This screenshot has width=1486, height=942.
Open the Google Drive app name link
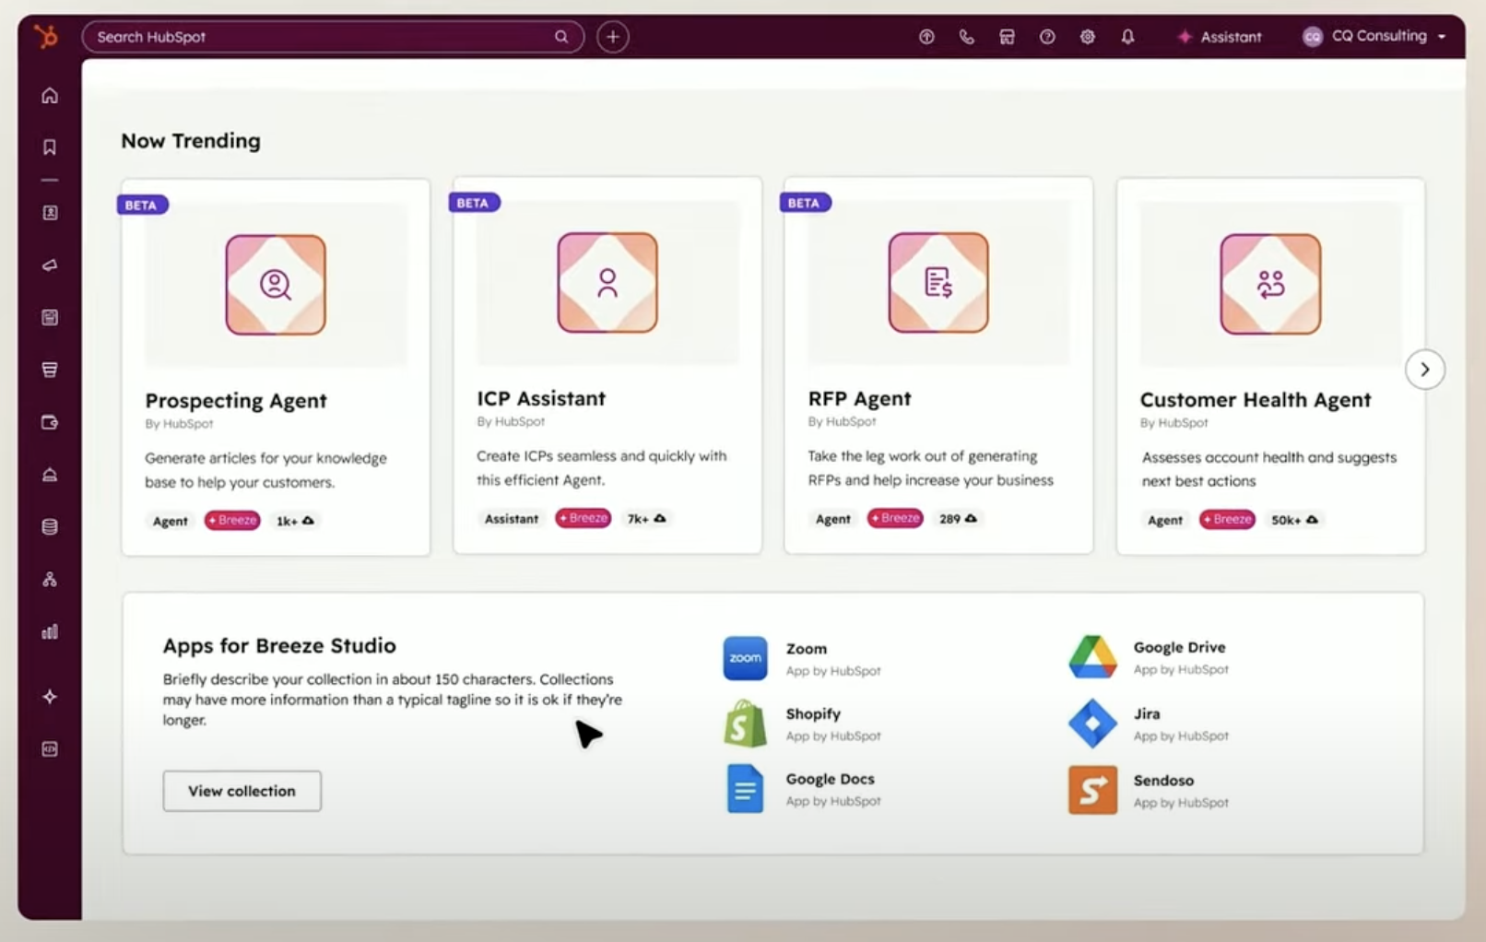coord(1179,647)
